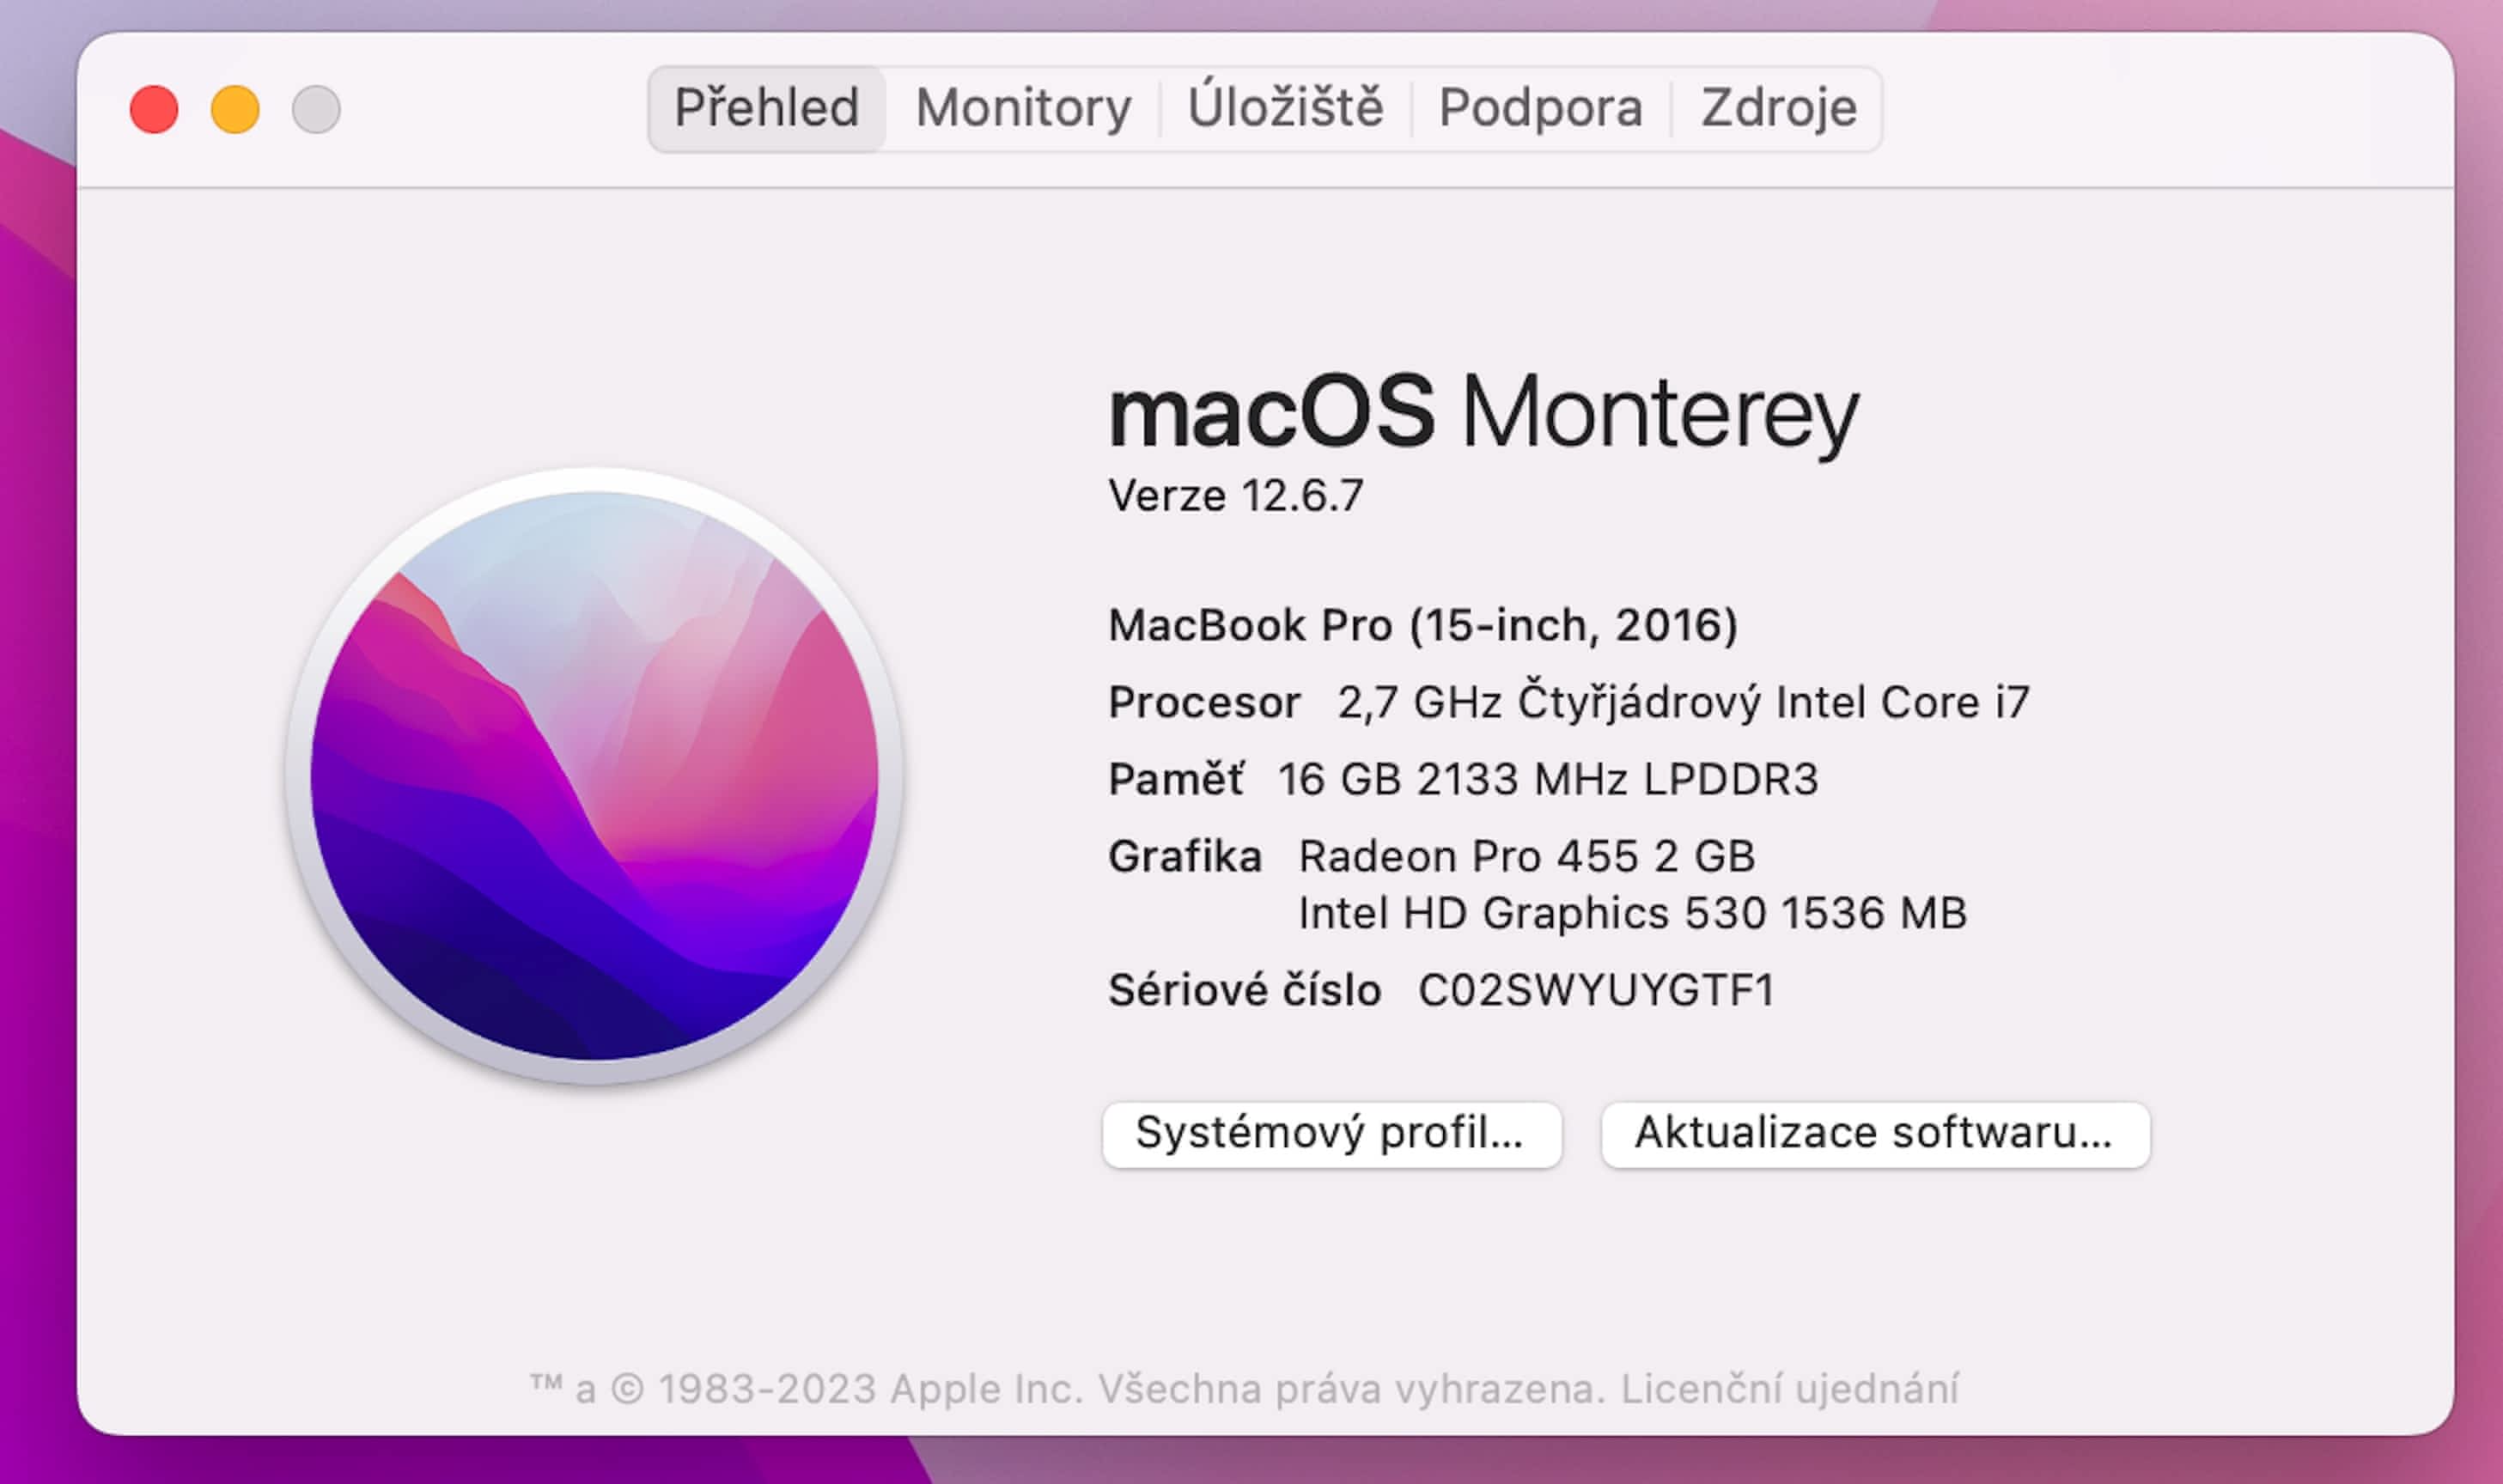Open the Monitory tab
The image size is (2503, 1484).
(1023, 108)
